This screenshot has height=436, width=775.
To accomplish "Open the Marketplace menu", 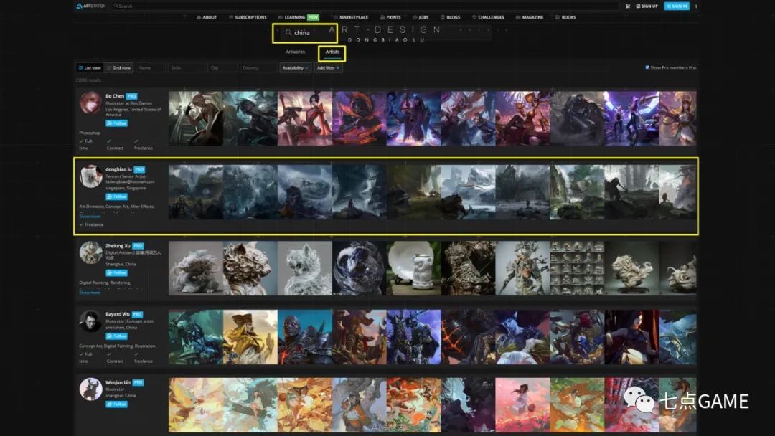I will coord(350,17).
